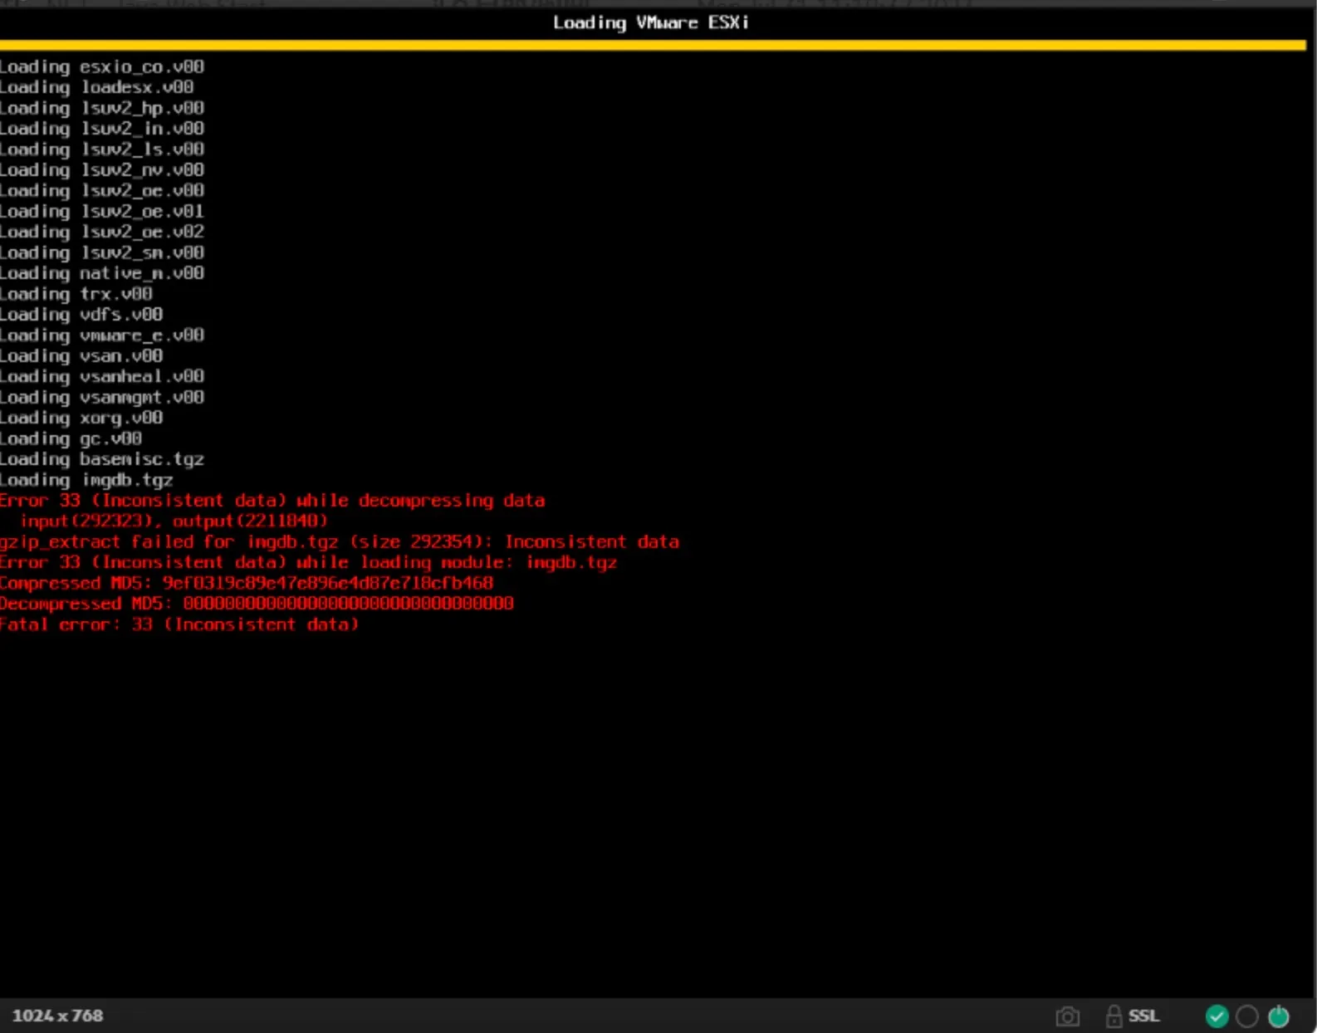
Task: Click the 'Loading lsuv2_in.v00' line
Action: [102, 129]
